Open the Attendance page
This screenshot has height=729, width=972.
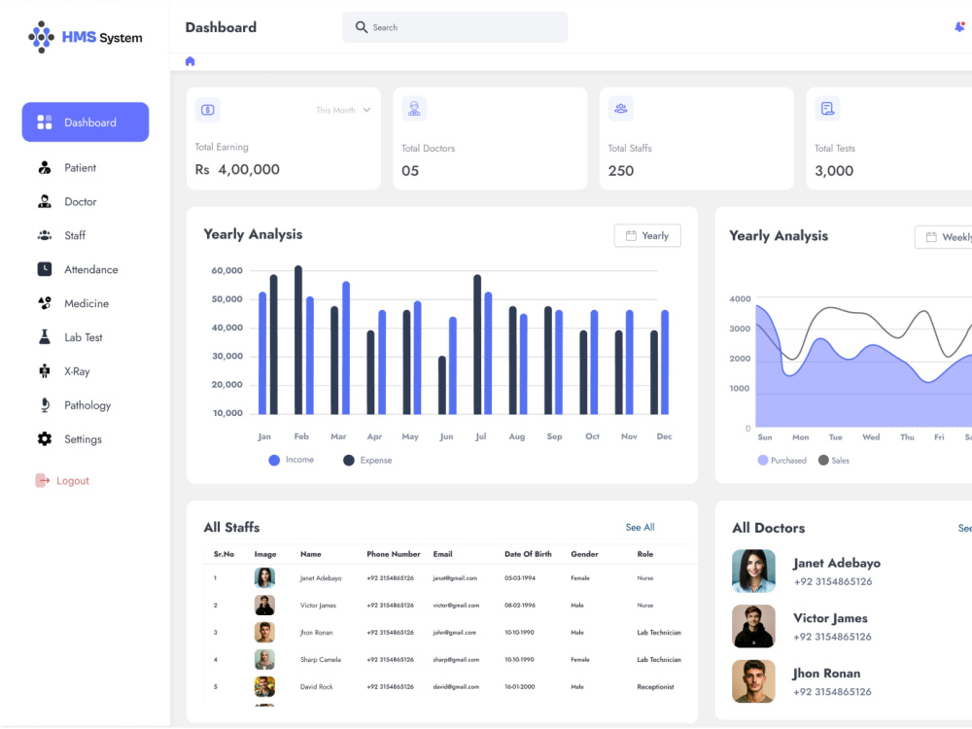point(90,269)
